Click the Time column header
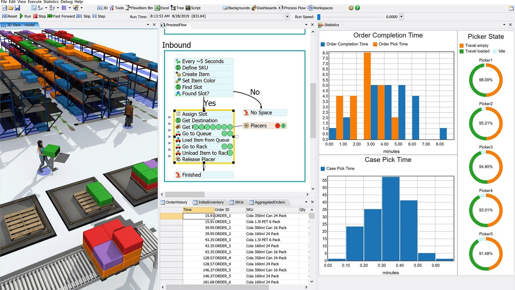This screenshot has width=515, height=290. coord(198,210)
